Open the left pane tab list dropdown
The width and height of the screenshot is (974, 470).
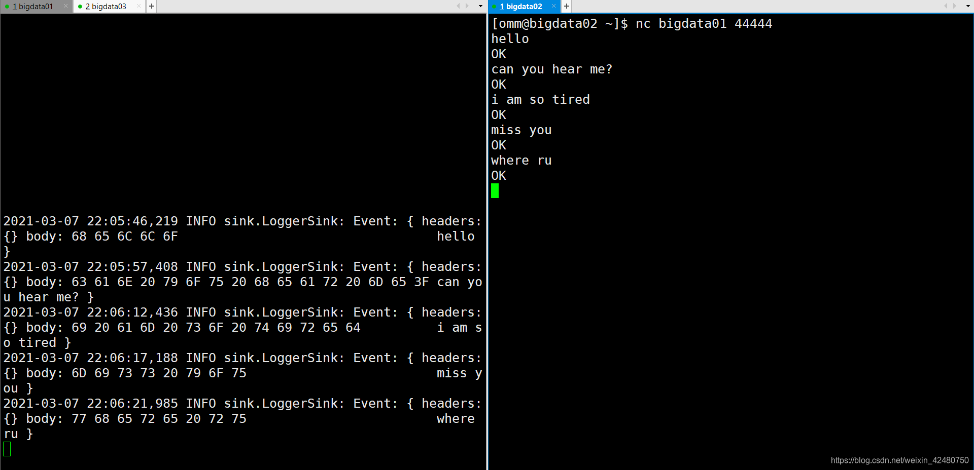[480, 6]
